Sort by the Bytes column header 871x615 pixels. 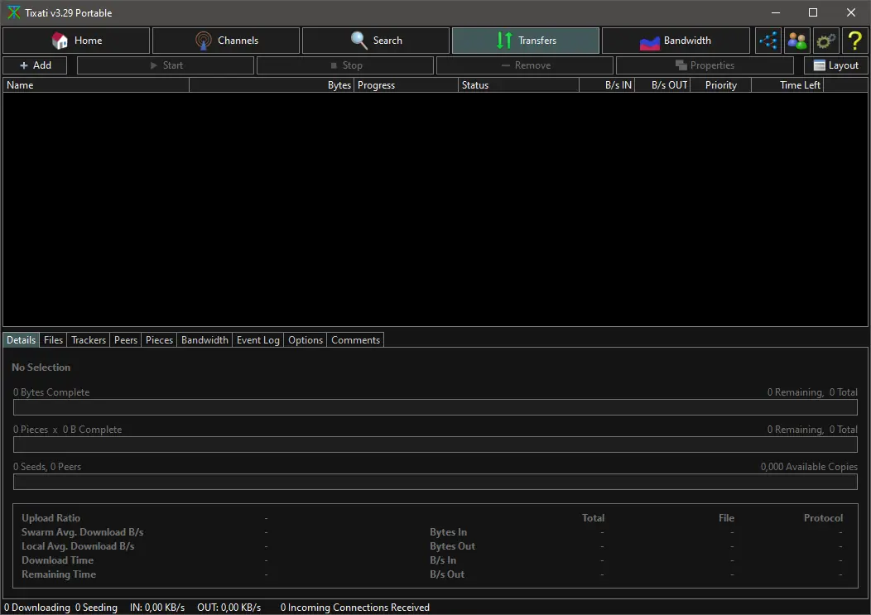[x=272, y=85]
